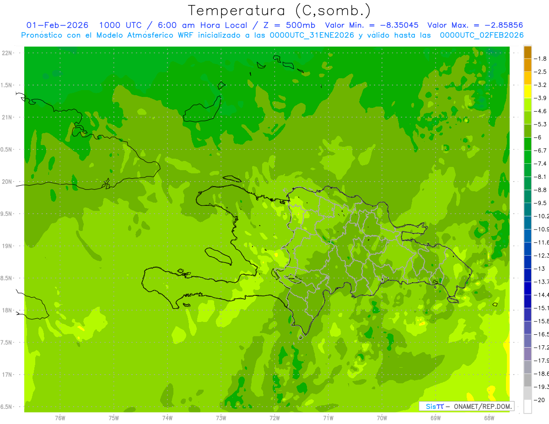Click the 75W longitude axis label
The height and width of the screenshot is (424, 549).
pos(114,418)
